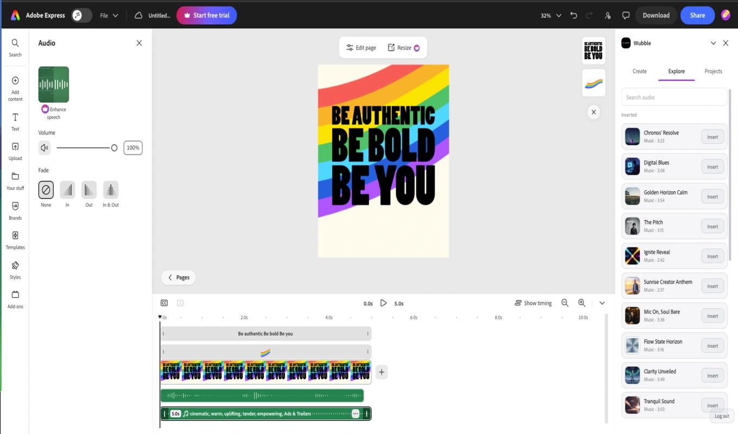Screen dimensions: 738x434
Task: Toggle Show timing on the timeline
Action: point(533,303)
